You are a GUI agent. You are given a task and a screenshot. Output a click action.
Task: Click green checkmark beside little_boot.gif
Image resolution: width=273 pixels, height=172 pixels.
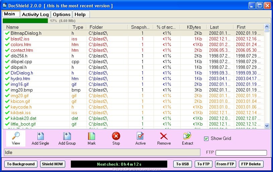pyautogui.click(x=7, y=124)
